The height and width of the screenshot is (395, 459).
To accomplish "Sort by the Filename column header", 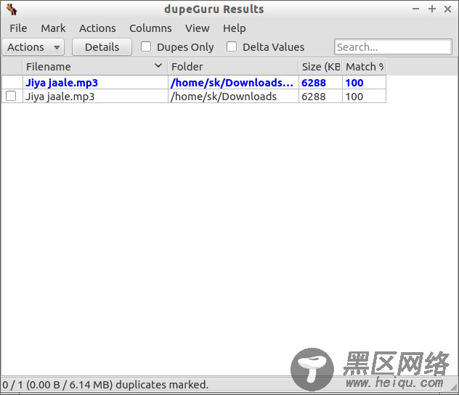I will [x=95, y=67].
